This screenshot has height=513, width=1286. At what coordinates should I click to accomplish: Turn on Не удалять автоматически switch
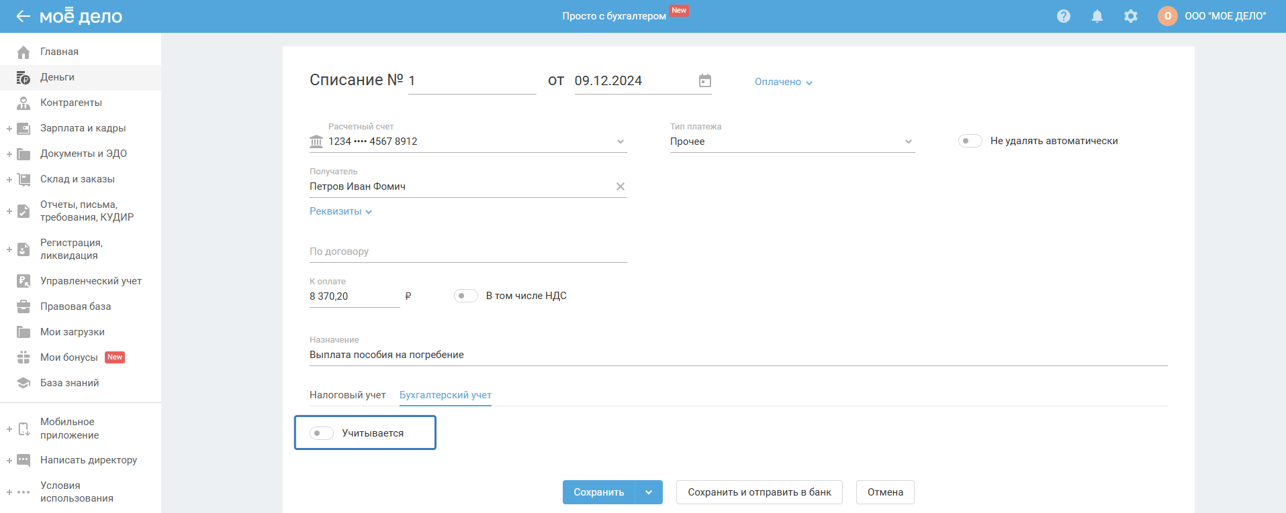click(970, 141)
